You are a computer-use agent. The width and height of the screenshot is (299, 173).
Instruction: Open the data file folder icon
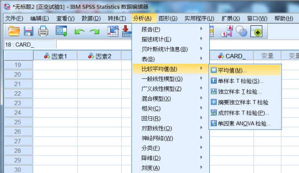click(x=14, y=31)
